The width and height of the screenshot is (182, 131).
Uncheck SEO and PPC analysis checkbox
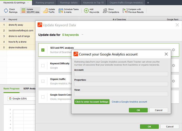point(43,50)
